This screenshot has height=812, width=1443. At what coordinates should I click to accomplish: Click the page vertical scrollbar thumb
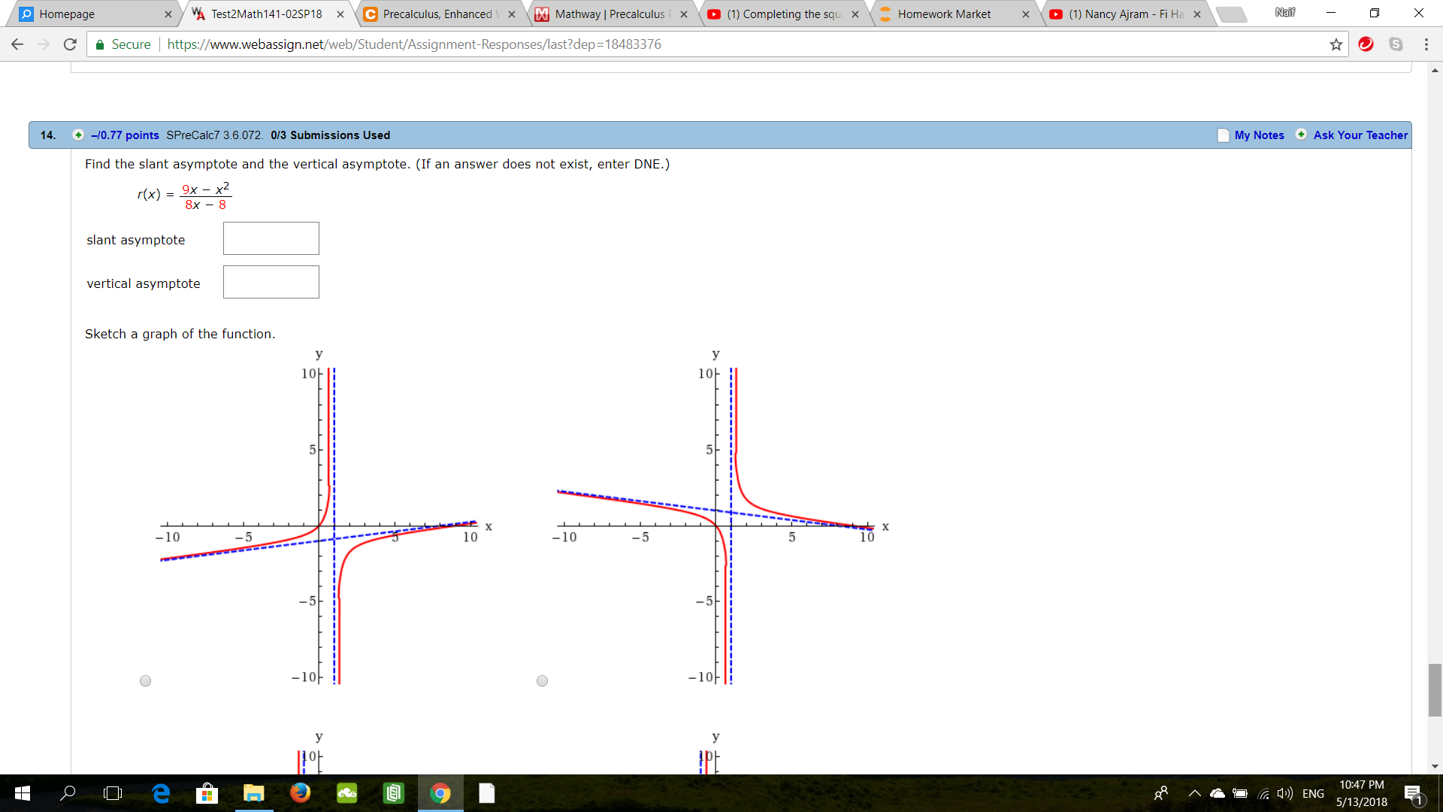pyautogui.click(x=1435, y=690)
